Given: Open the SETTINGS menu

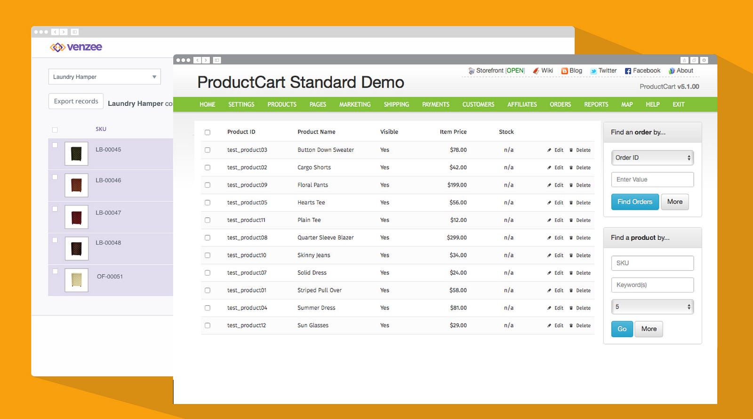Looking at the screenshot, I should coord(241,104).
